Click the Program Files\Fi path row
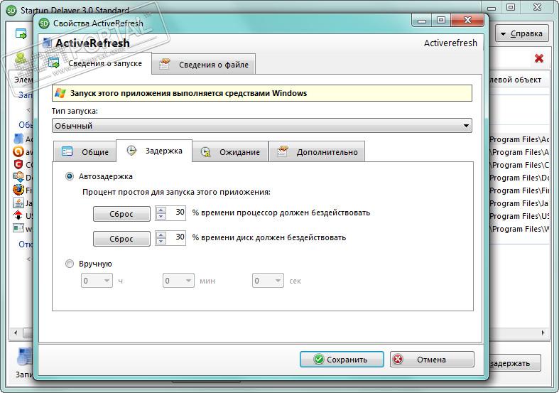Image resolution: width=559 pixels, height=393 pixels. 519,190
